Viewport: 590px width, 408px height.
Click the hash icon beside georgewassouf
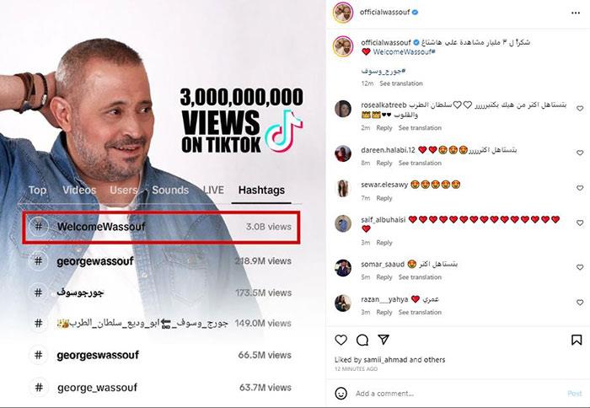click(x=39, y=260)
